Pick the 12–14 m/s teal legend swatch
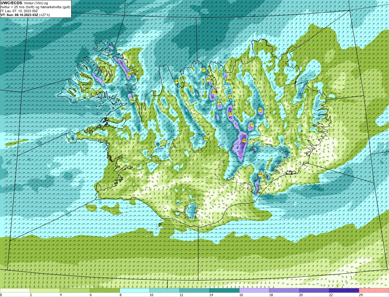The image size is (389, 297). tap(194, 290)
